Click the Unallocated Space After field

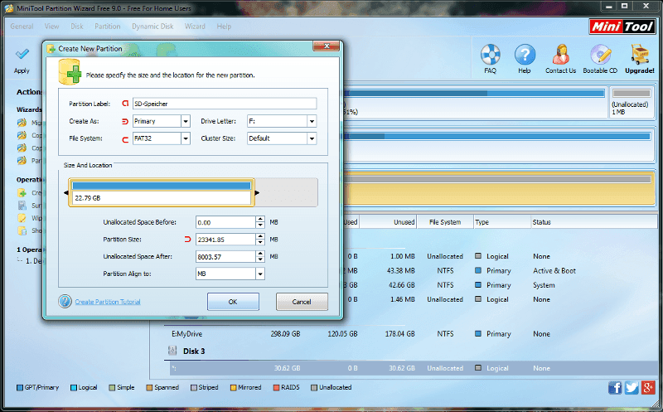pos(225,256)
